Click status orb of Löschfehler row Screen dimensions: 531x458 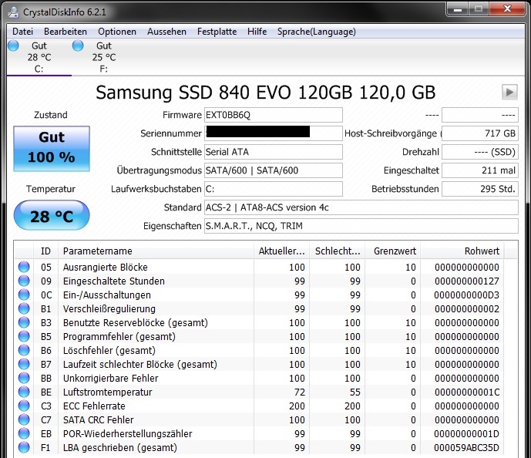24,350
